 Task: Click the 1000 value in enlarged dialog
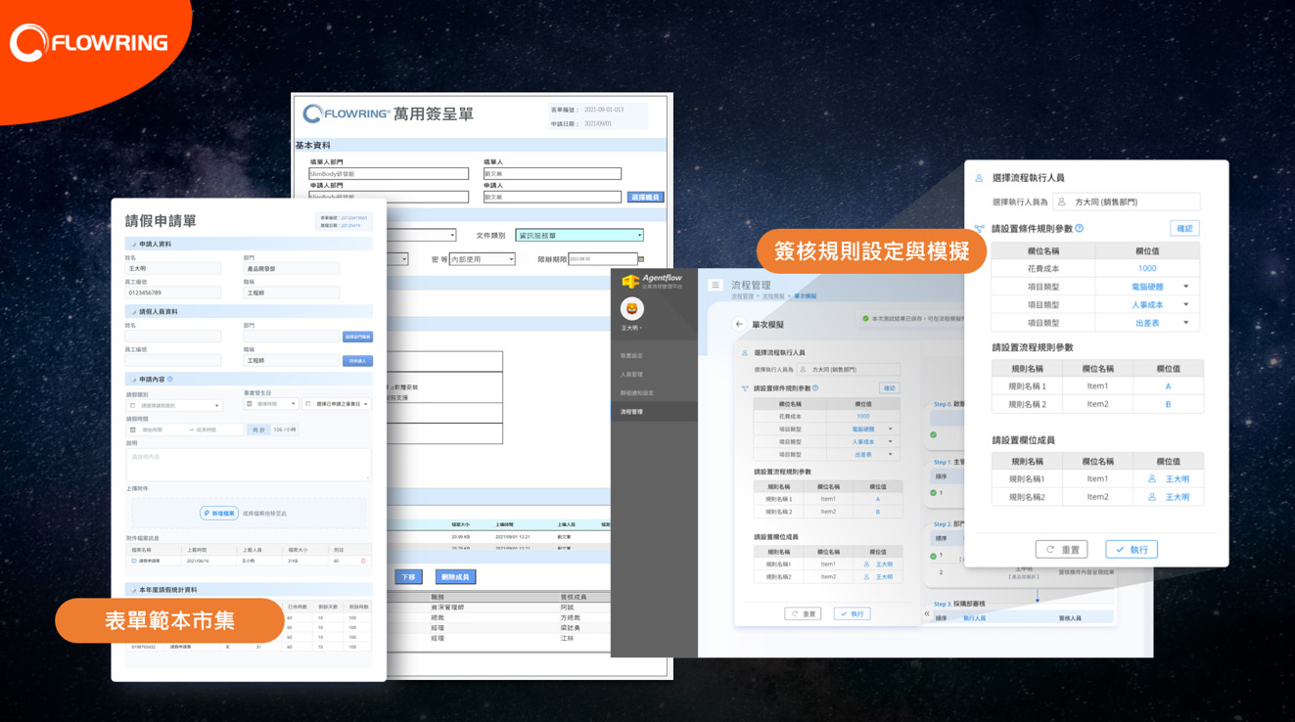(1147, 268)
